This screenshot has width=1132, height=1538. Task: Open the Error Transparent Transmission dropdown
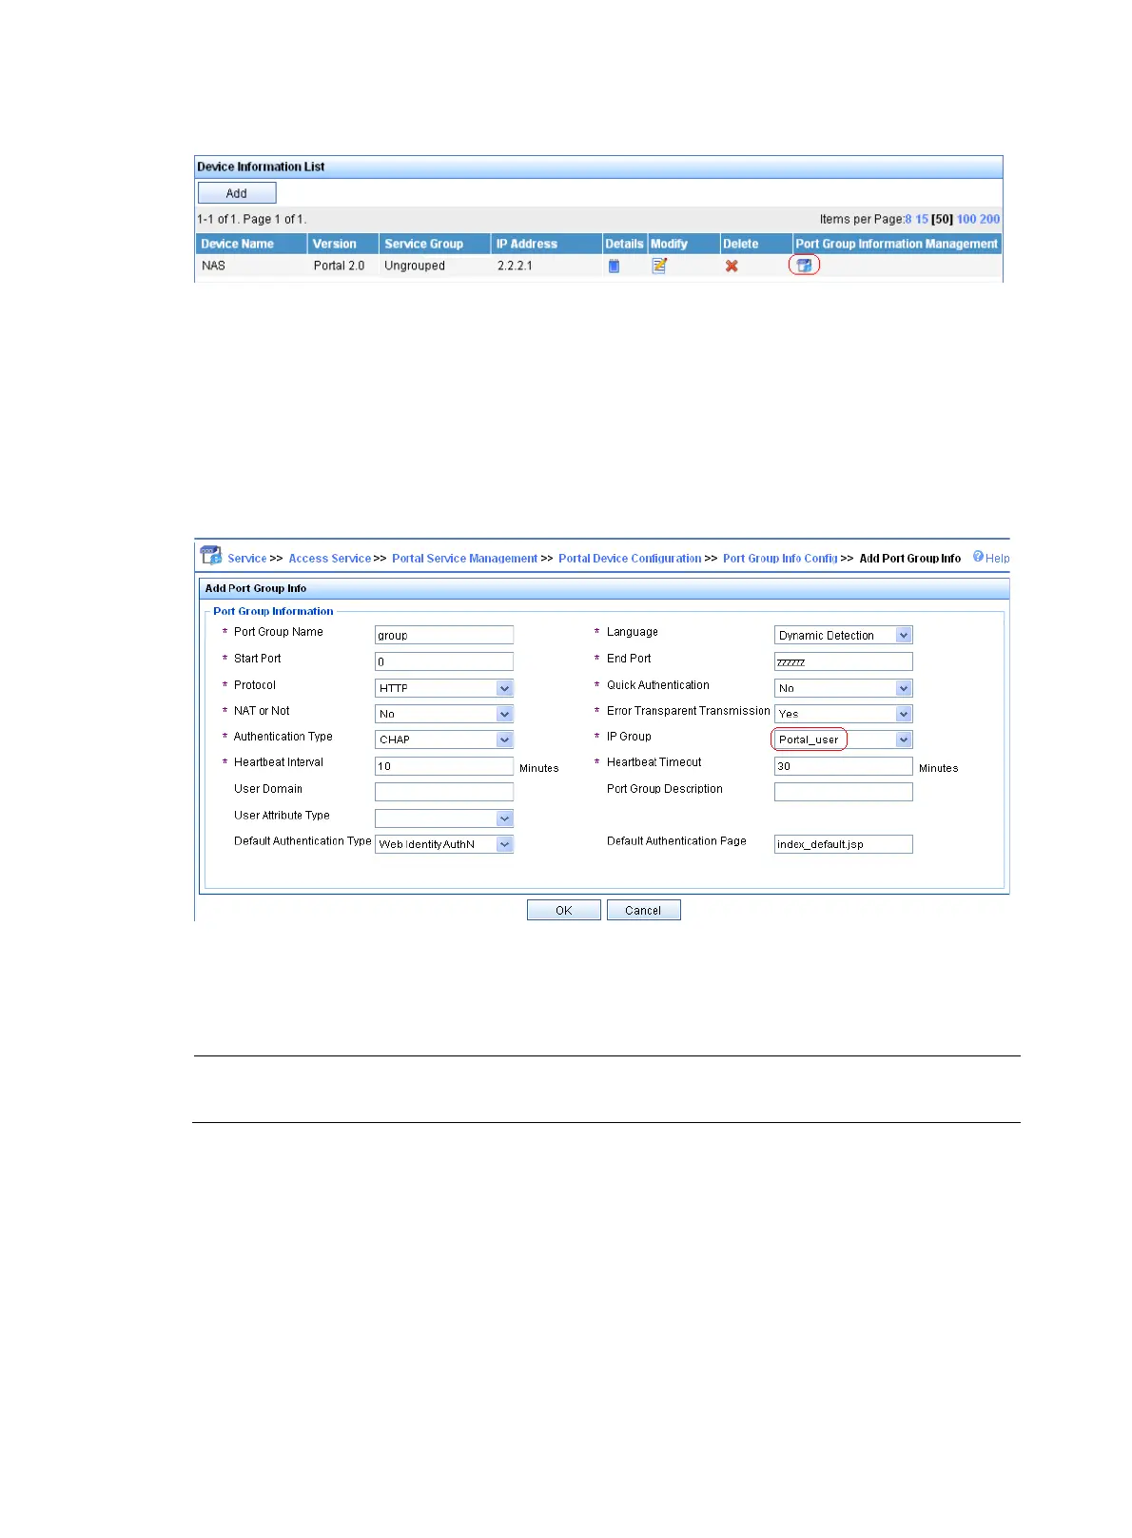(844, 714)
